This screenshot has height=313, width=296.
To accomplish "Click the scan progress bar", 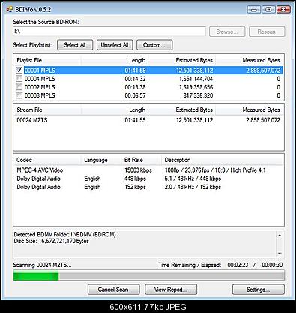I will [148, 275].
